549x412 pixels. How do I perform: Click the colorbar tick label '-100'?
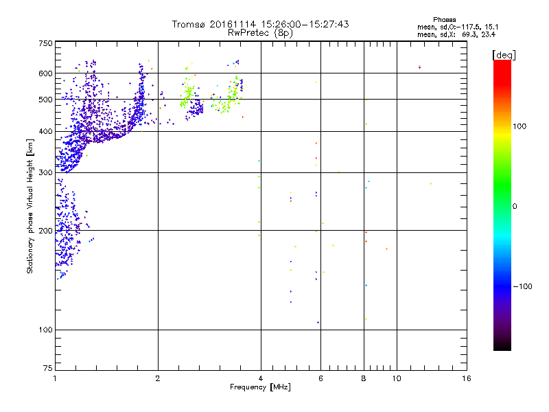[522, 286]
